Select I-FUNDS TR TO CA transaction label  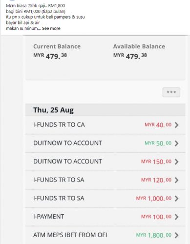pos(59,125)
